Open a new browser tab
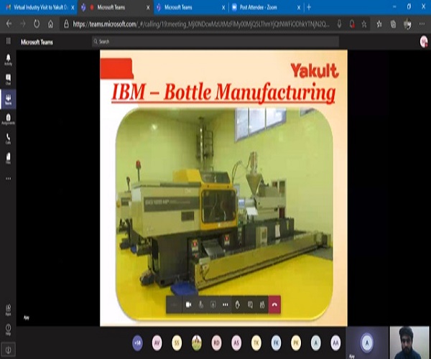This screenshot has height=359, width=431. point(309,7)
